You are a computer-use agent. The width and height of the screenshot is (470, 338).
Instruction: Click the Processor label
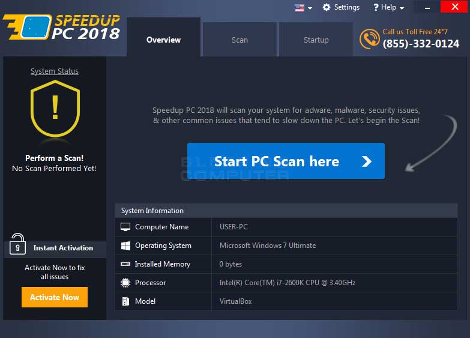pyautogui.click(x=150, y=283)
